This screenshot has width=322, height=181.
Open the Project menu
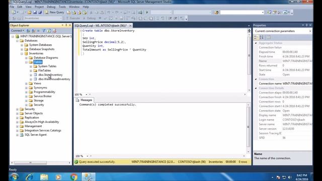click(39, 7)
